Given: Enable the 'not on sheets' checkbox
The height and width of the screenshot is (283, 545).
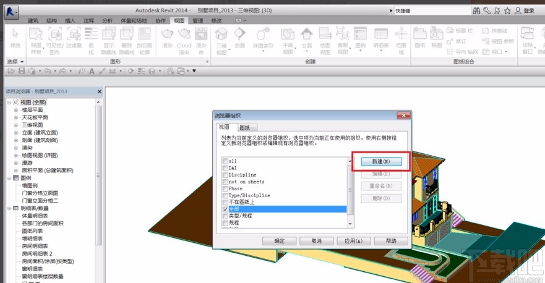Looking at the screenshot, I should [225, 182].
